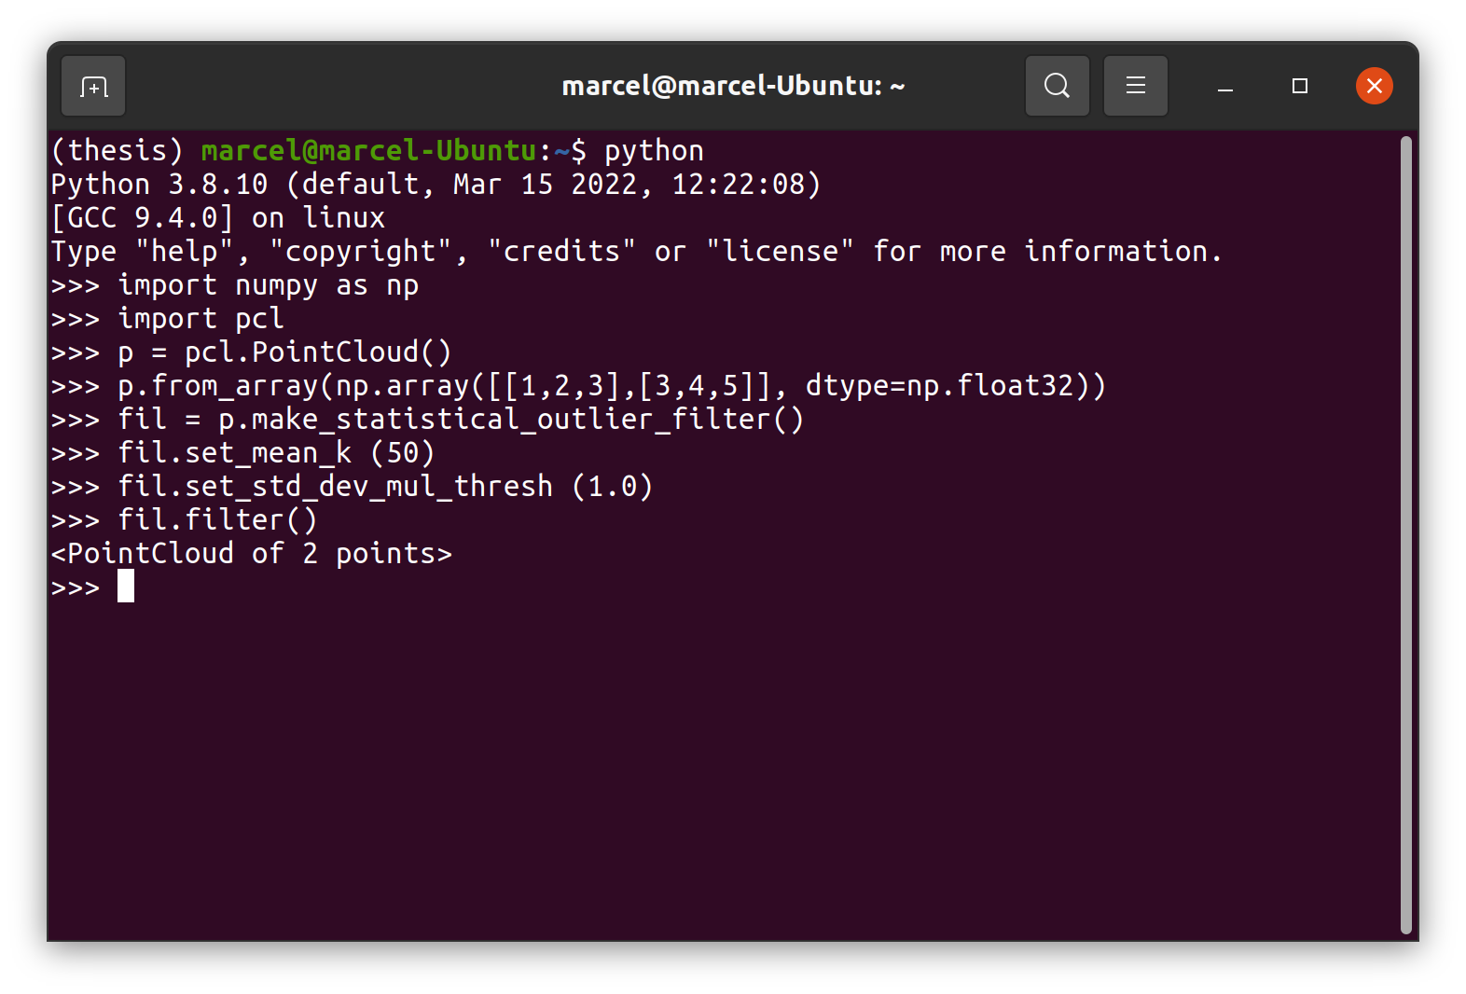Click the import numpy as np line
1466x994 pixels.
(x=268, y=284)
